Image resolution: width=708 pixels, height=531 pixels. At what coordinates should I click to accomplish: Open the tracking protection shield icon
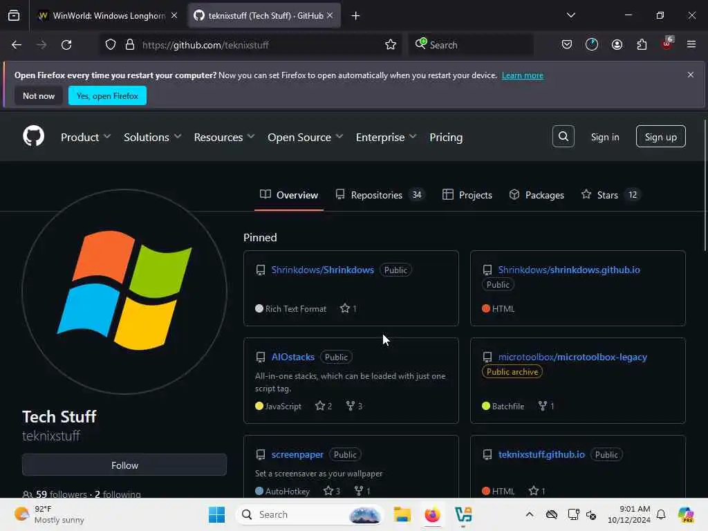tap(111, 45)
